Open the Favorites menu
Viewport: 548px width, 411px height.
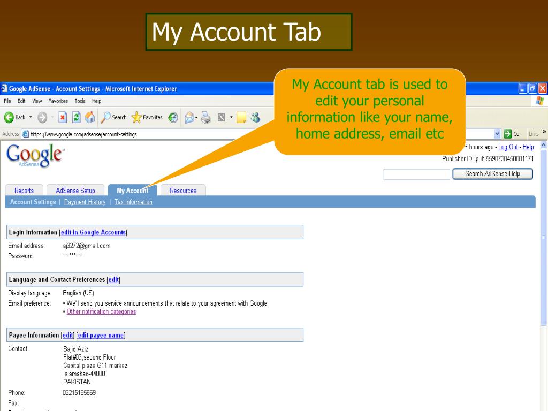coord(58,101)
